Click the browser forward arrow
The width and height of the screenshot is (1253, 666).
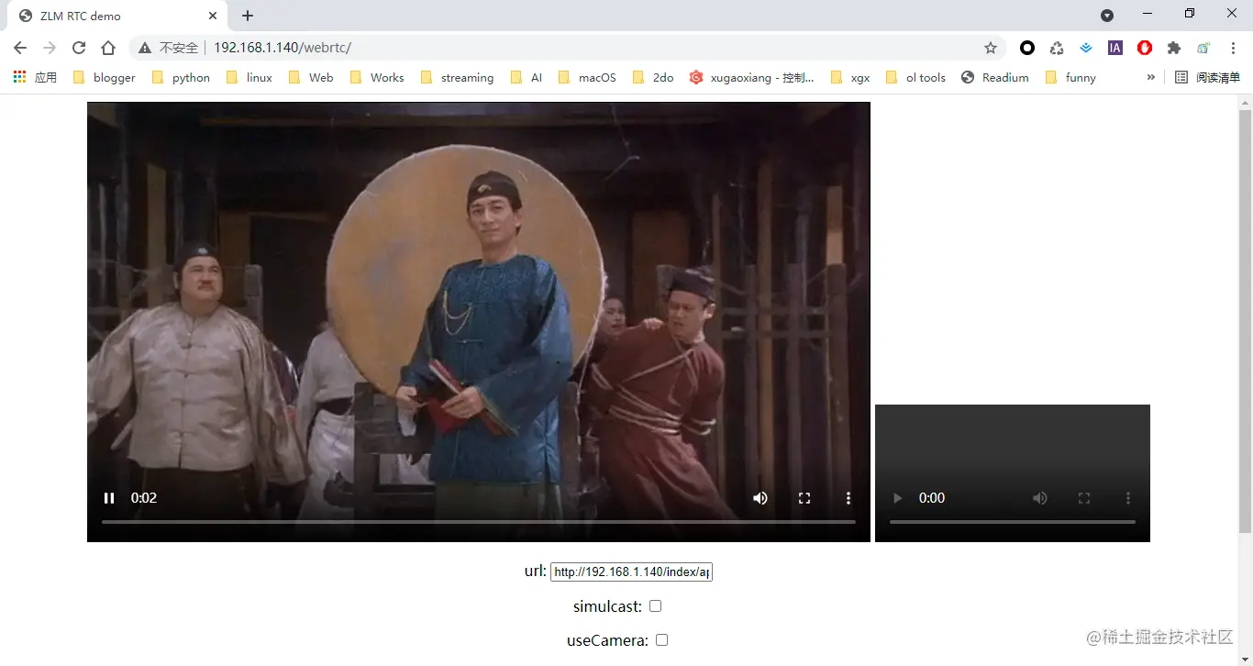(50, 48)
